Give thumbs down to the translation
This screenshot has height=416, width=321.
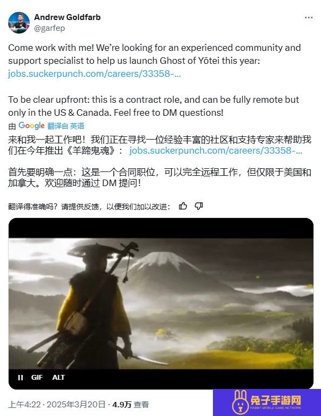[199, 206]
